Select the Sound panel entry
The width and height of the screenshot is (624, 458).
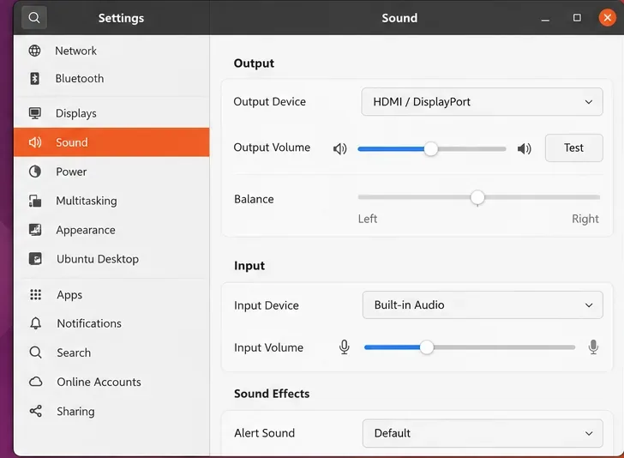click(x=111, y=142)
